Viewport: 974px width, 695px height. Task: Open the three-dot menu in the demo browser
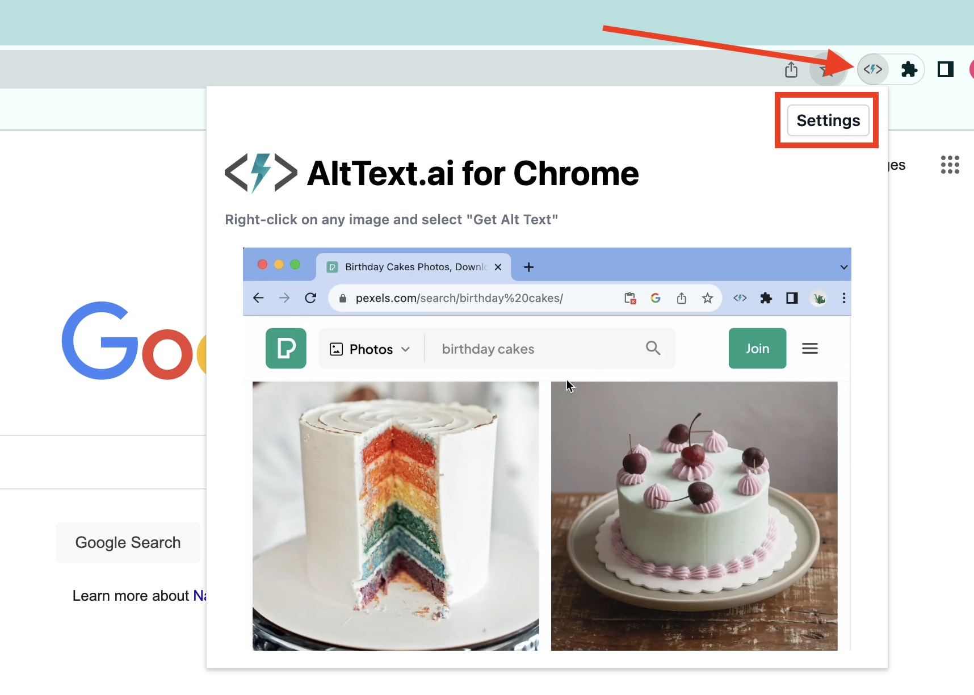844,298
